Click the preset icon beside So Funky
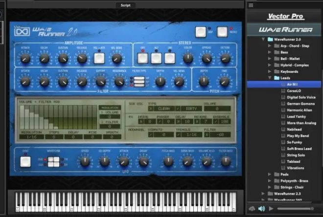323x217 pixels. [283, 142]
